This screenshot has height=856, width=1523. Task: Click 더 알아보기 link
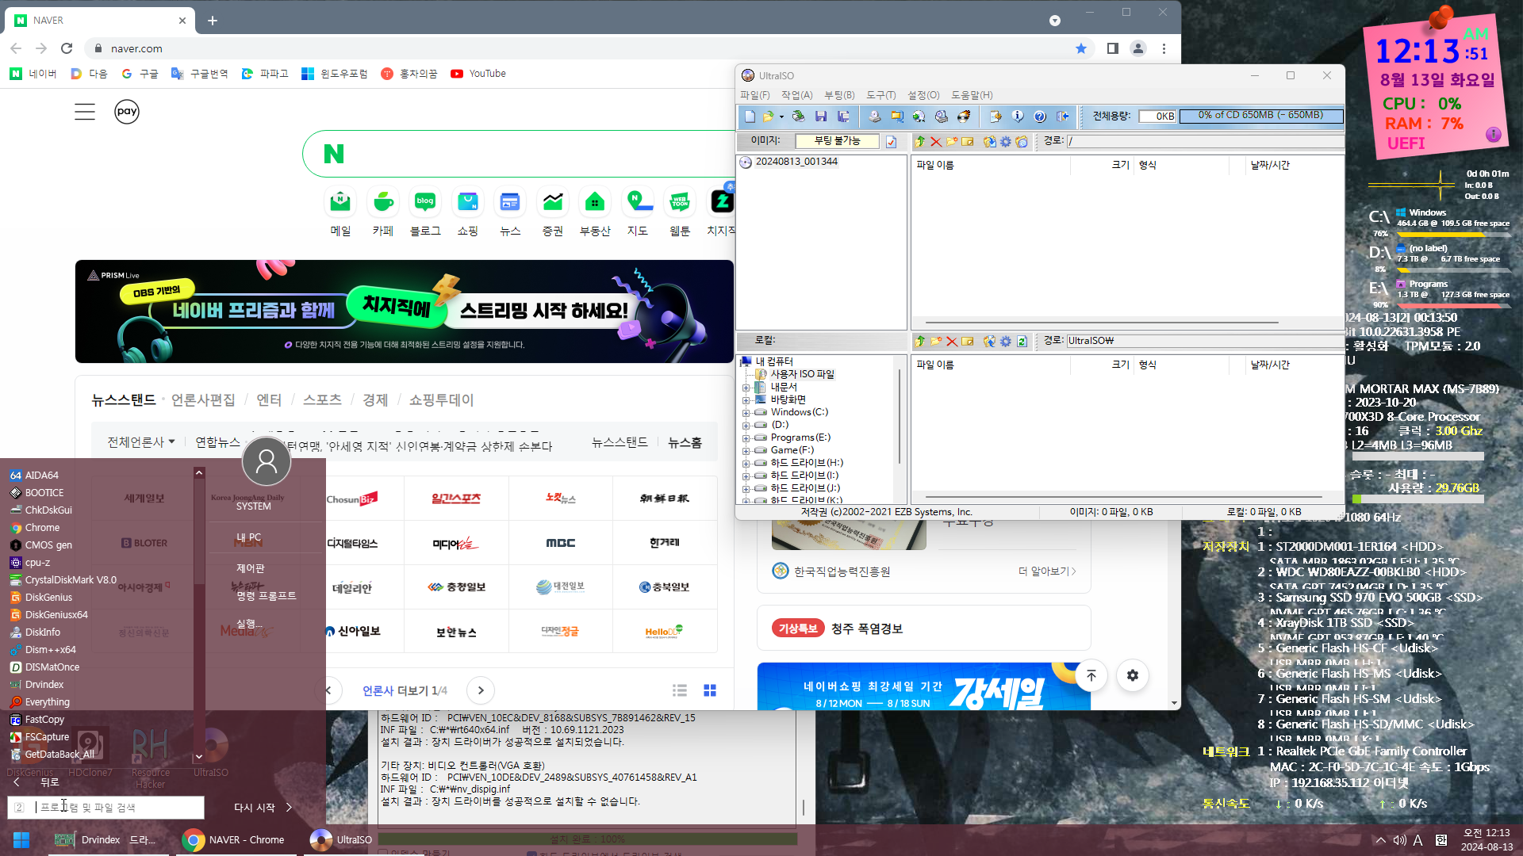pyautogui.click(x=1047, y=571)
